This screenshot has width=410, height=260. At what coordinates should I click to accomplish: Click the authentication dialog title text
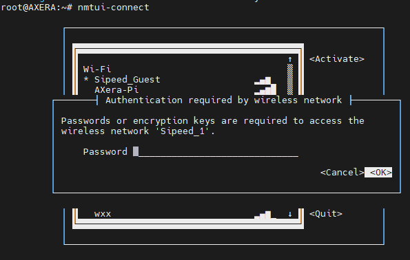[223, 100]
